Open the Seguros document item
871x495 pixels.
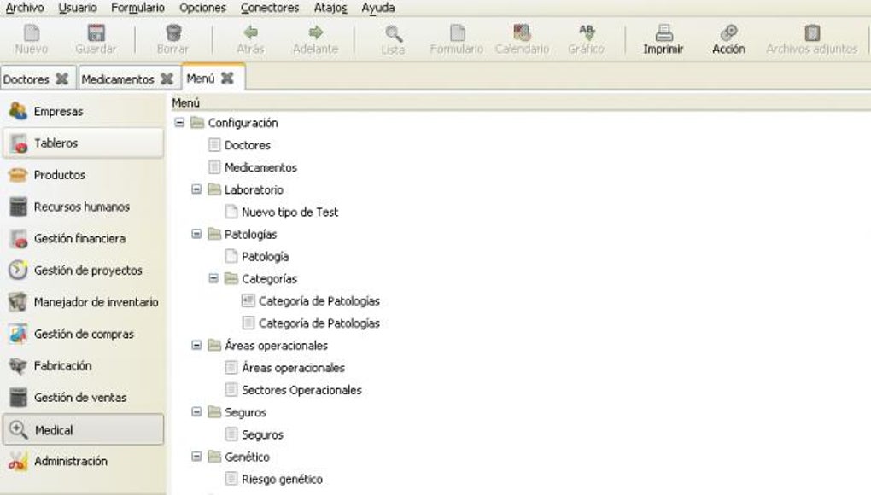(262, 434)
